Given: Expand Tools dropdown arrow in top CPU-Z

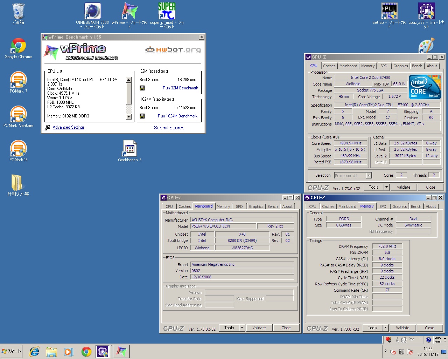Looking at the screenshot, I should click(x=386, y=187).
